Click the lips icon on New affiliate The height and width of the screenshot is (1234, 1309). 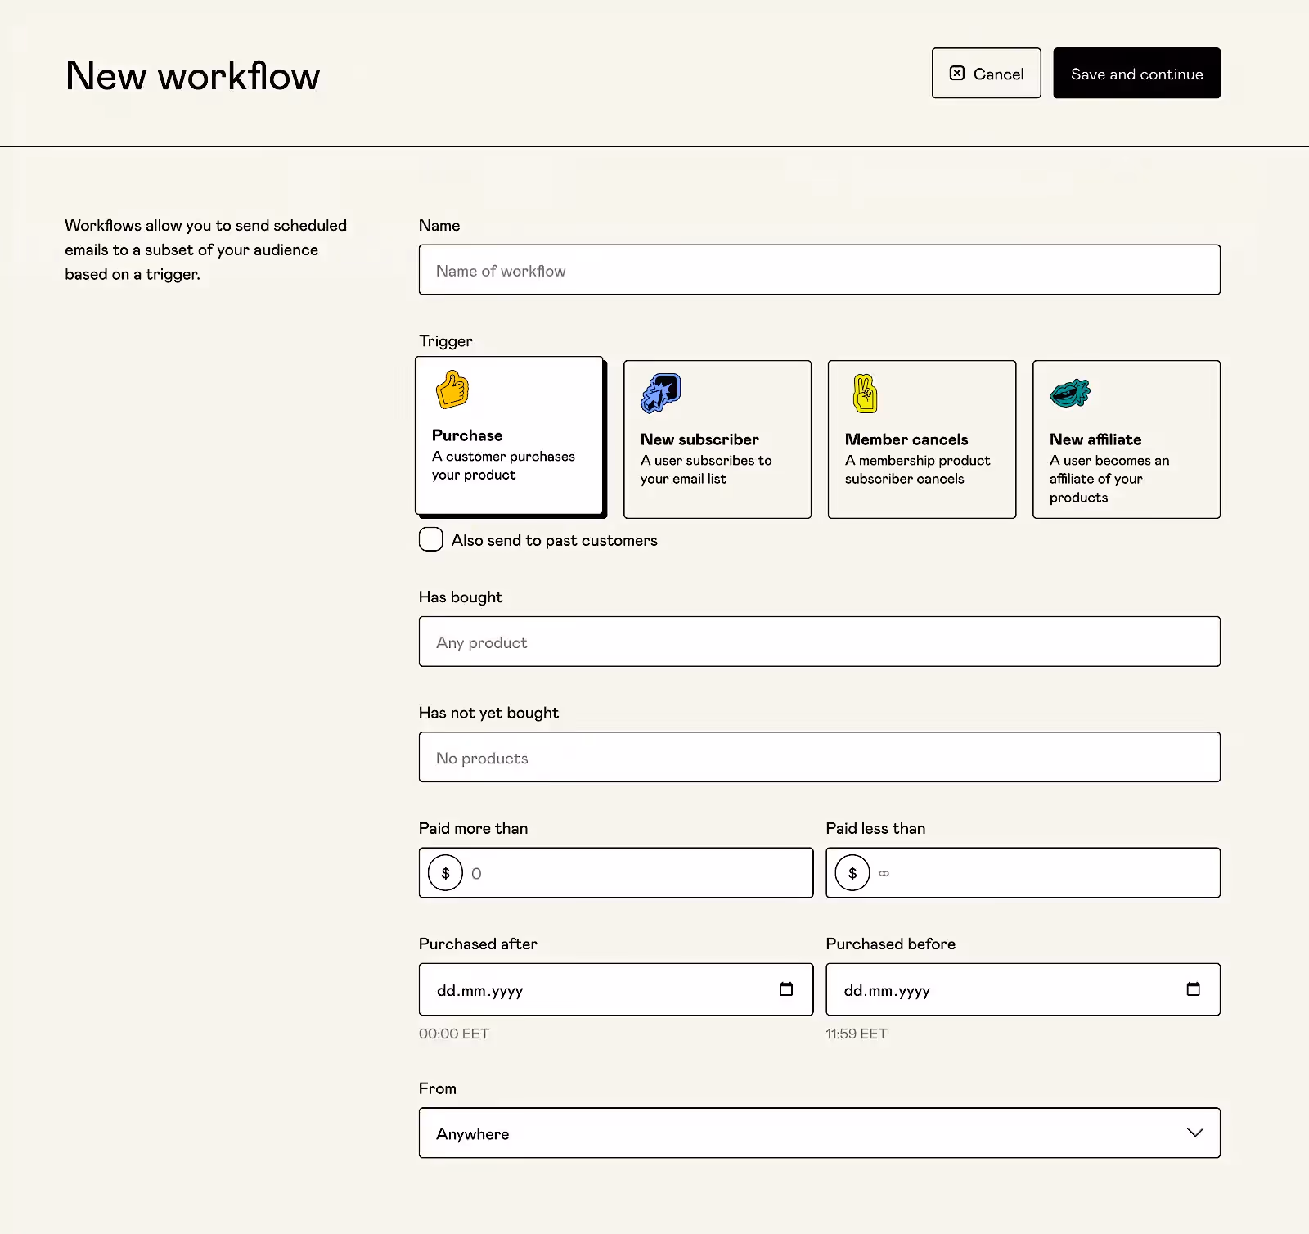click(x=1069, y=392)
